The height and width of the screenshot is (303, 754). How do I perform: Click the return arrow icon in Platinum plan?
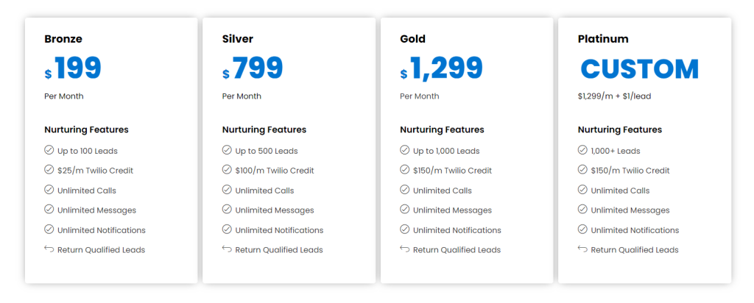(583, 249)
